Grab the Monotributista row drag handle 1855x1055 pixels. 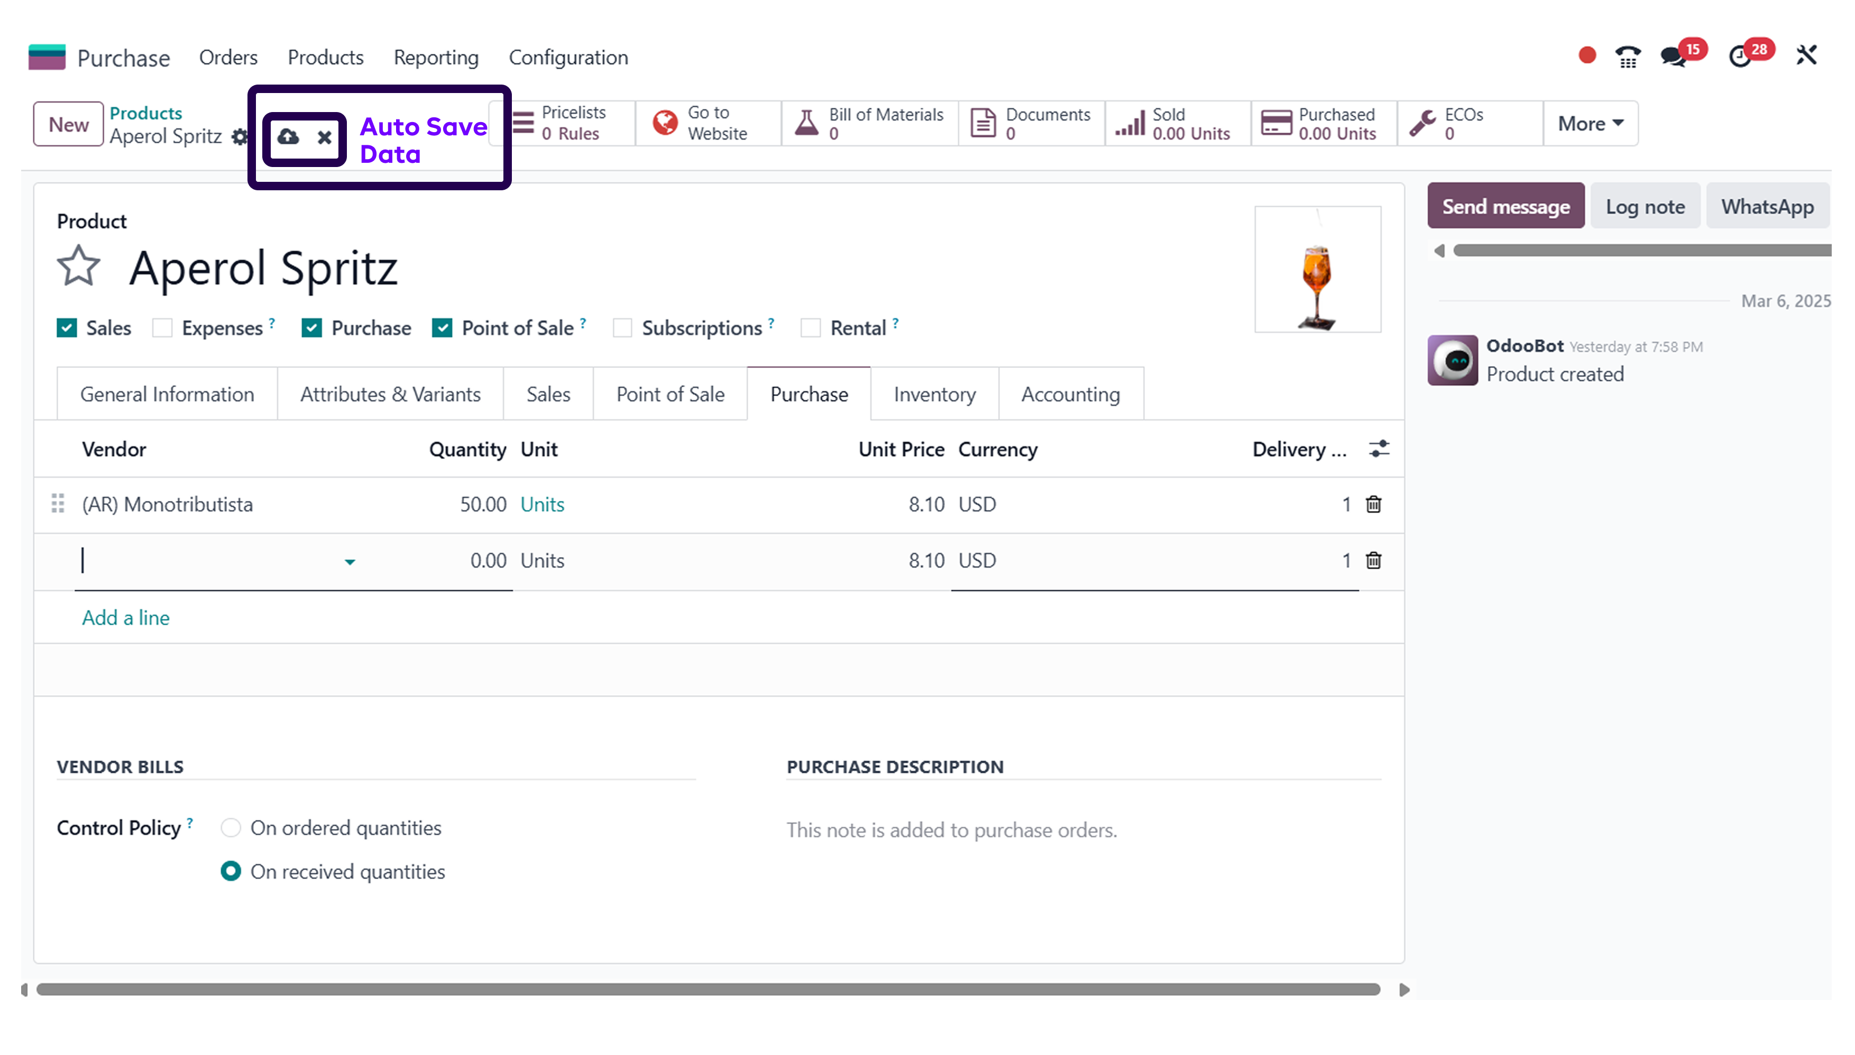point(58,504)
